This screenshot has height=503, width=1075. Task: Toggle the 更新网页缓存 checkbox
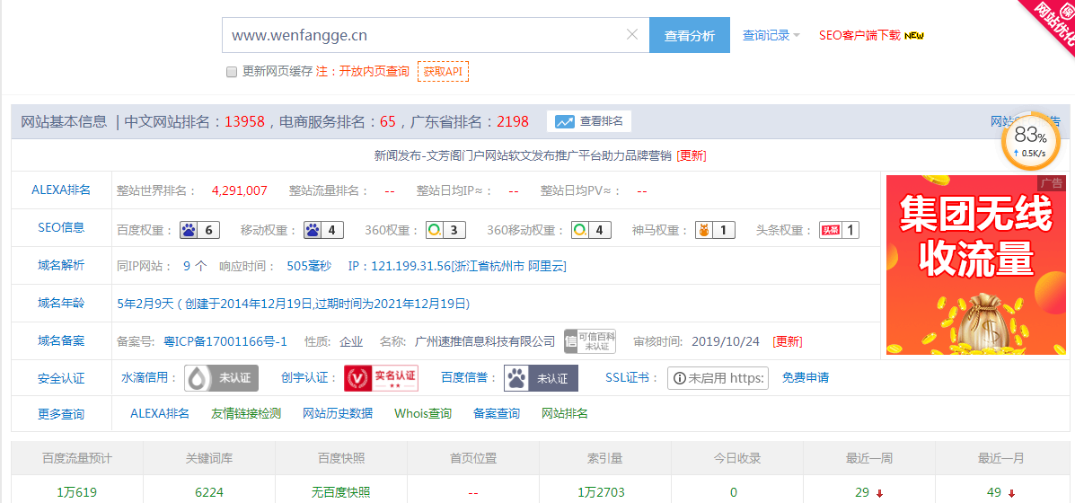(x=232, y=71)
